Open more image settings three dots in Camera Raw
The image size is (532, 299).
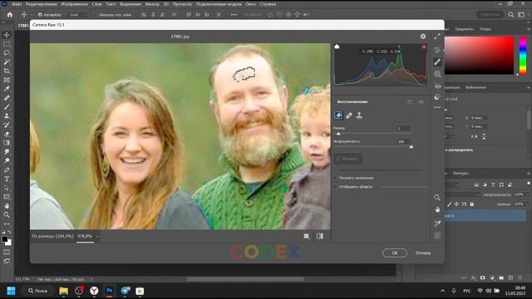(x=437, y=107)
